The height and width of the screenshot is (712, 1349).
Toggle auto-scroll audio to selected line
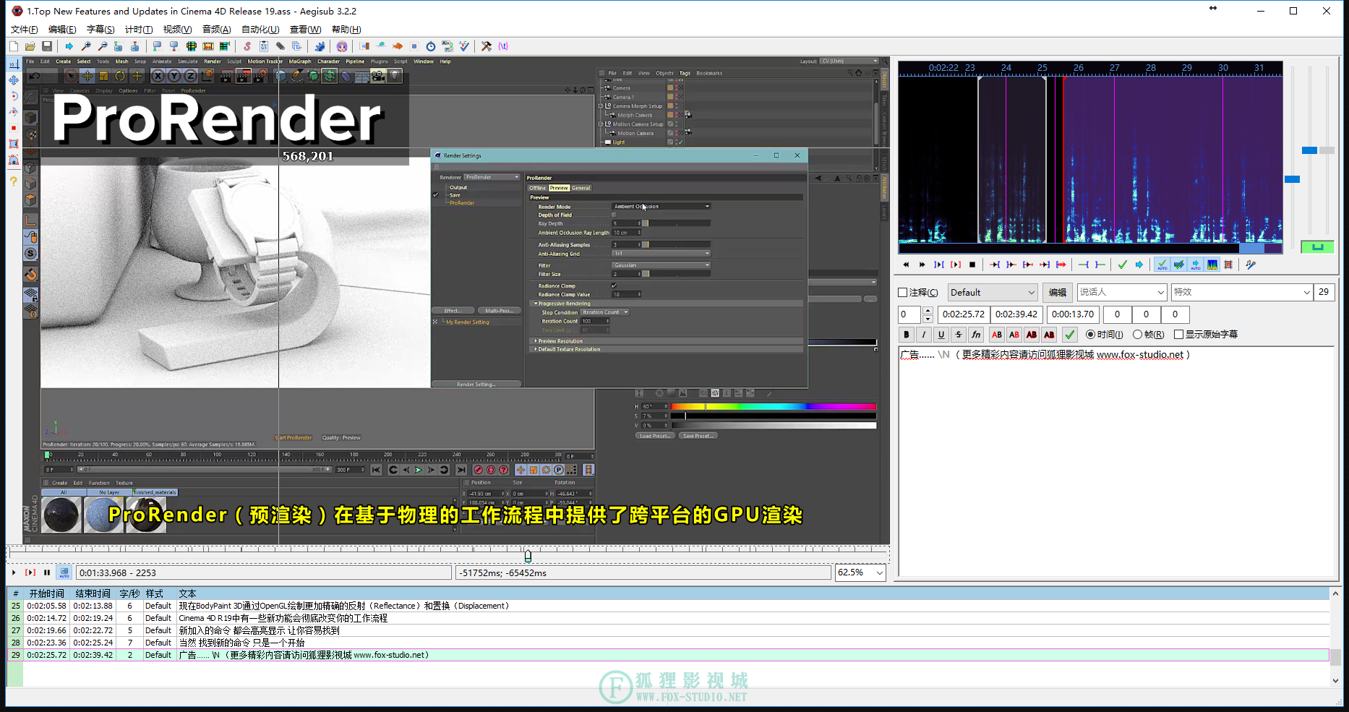[x=1195, y=265]
